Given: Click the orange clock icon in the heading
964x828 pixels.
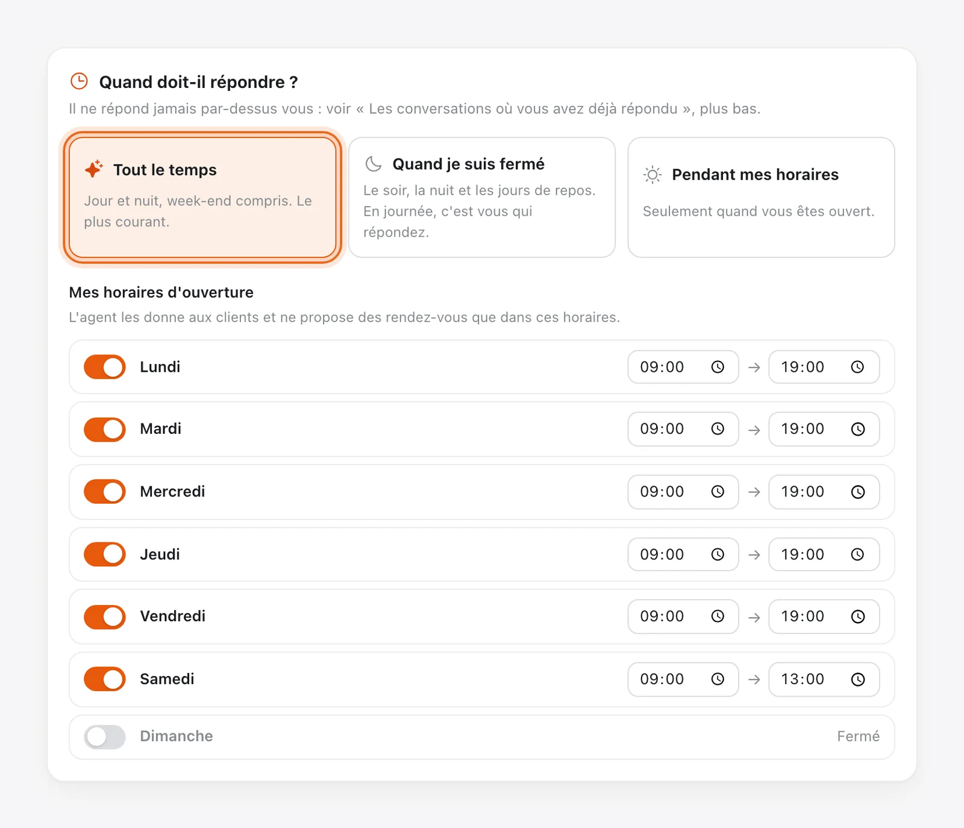Looking at the screenshot, I should [79, 81].
